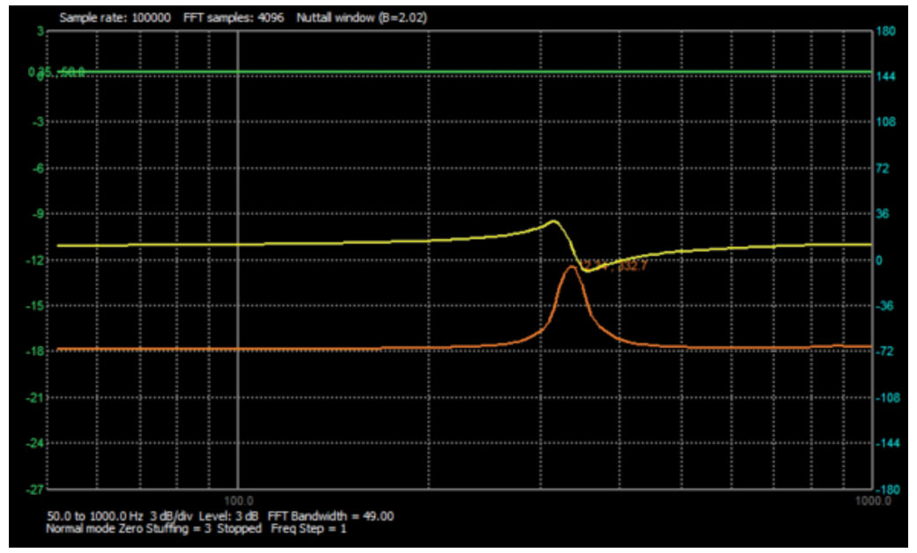Click the -72 label on right phase axis
917x553 pixels.
coord(886,351)
